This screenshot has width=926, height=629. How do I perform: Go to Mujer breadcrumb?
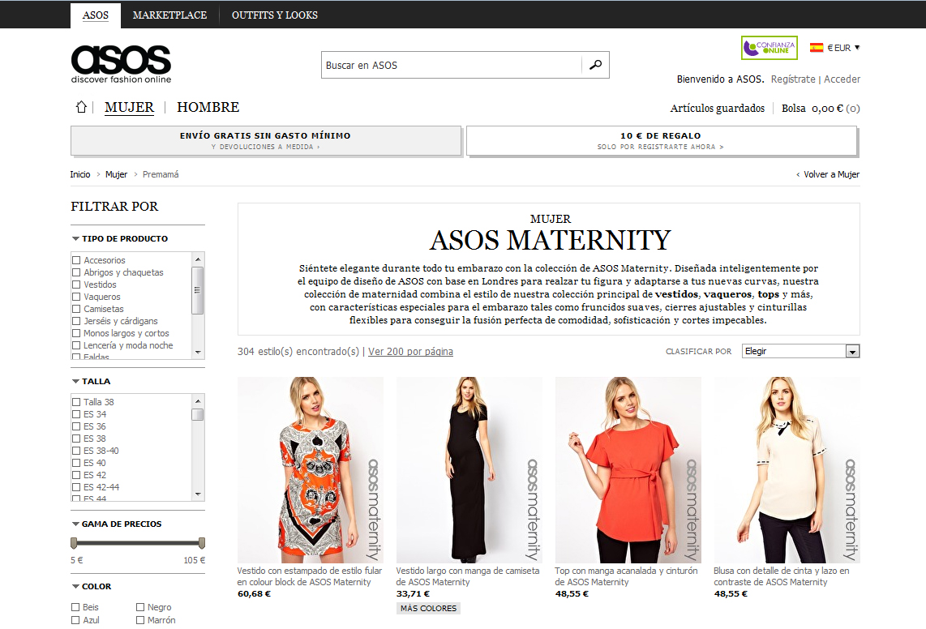point(116,174)
